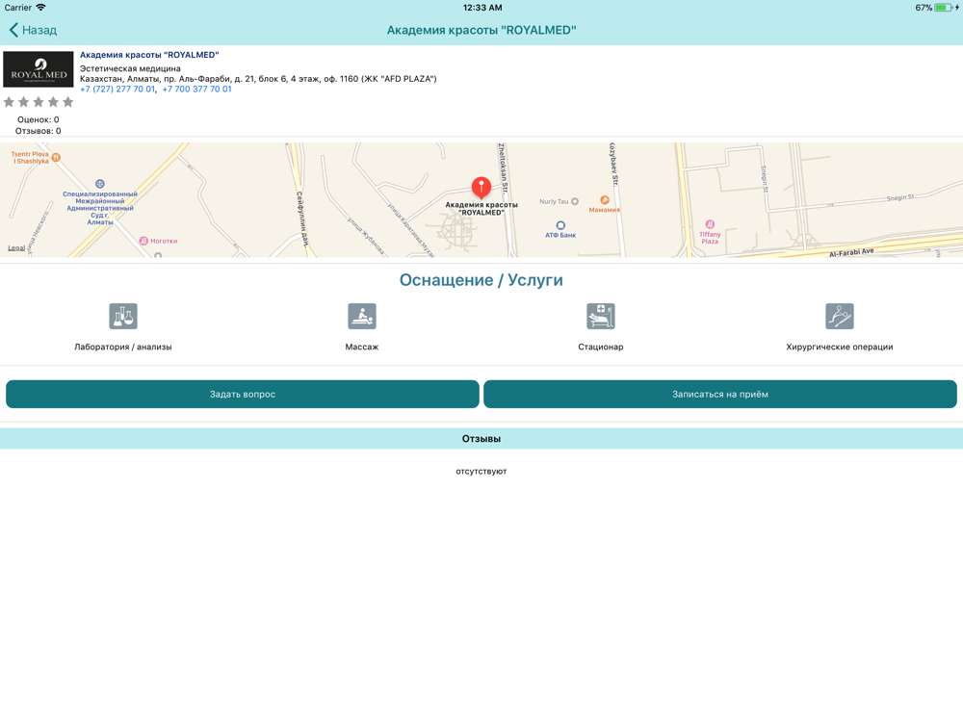This screenshot has width=963, height=722.
Task: Click the отсутствуют reviews placeholder text
Action: [x=481, y=472]
